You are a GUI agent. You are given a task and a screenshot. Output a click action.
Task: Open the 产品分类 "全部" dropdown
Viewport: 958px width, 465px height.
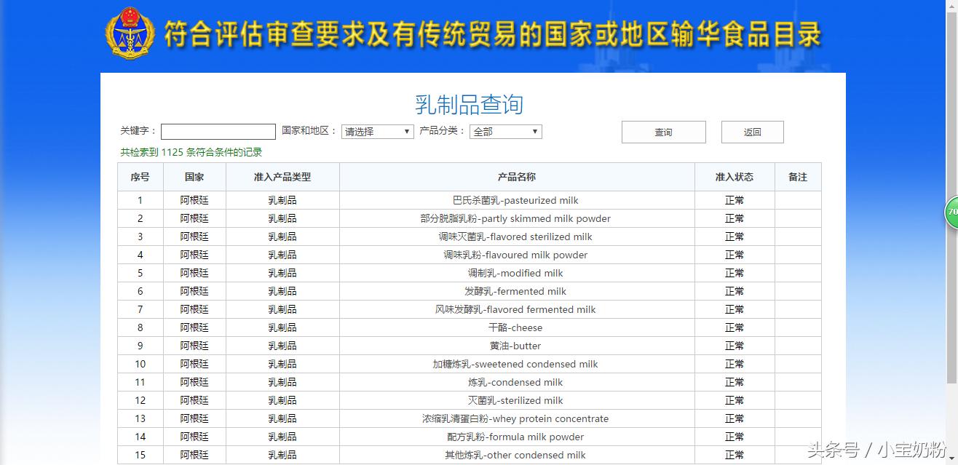(x=505, y=132)
